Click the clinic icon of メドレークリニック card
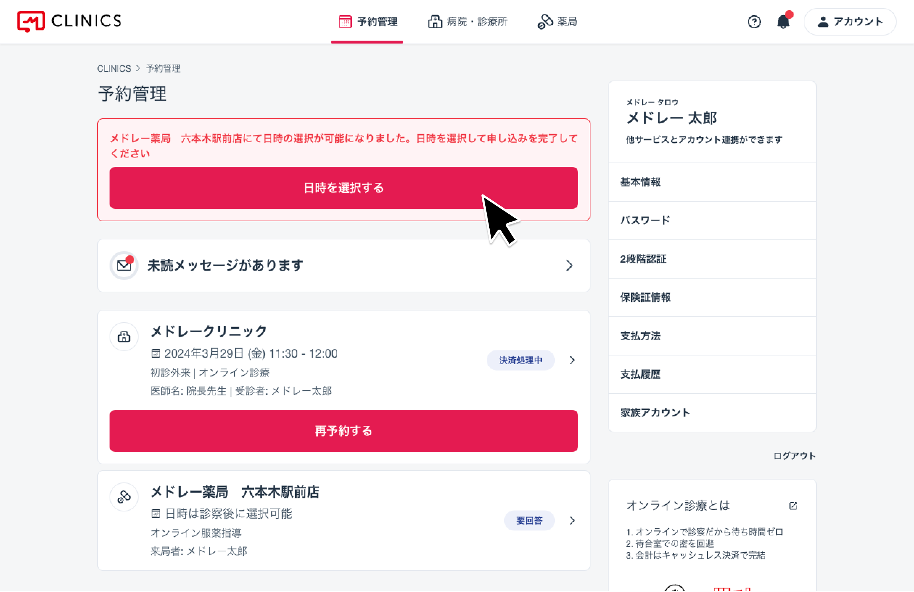 (x=124, y=337)
